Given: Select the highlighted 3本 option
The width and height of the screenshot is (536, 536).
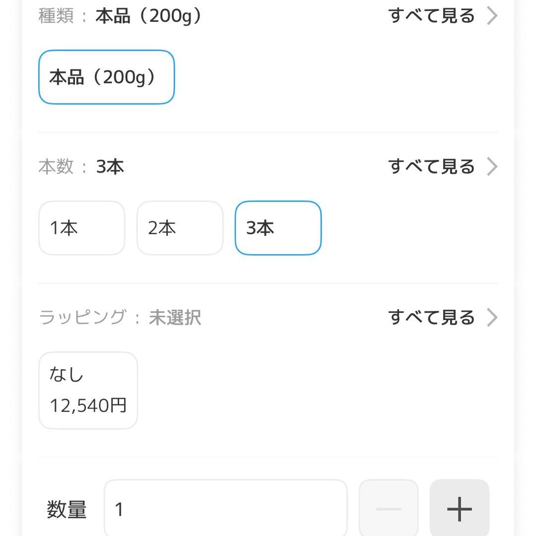Looking at the screenshot, I should tap(278, 228).
